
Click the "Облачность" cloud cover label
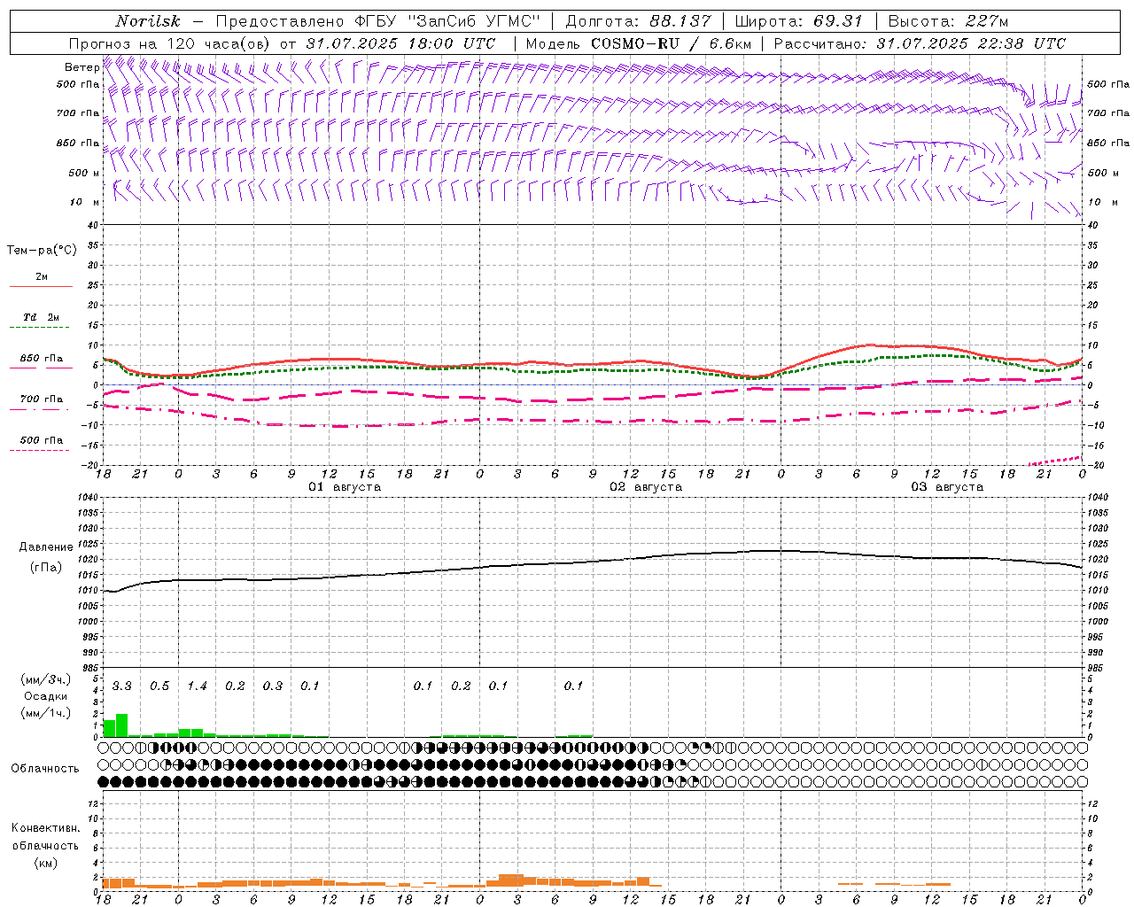(45, 769)
